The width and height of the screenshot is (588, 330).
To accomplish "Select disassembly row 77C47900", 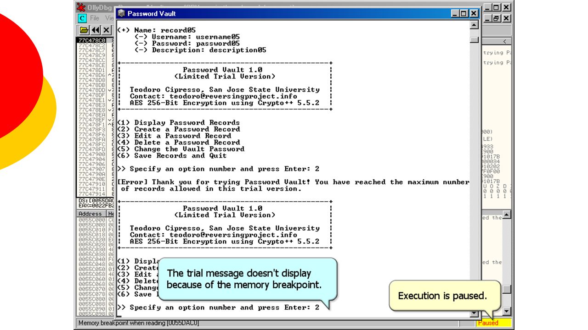I will click(92, 154).
